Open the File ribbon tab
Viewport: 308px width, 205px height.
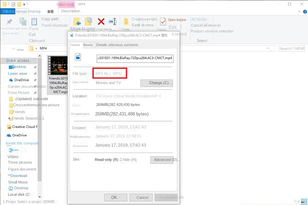point(8,11)
